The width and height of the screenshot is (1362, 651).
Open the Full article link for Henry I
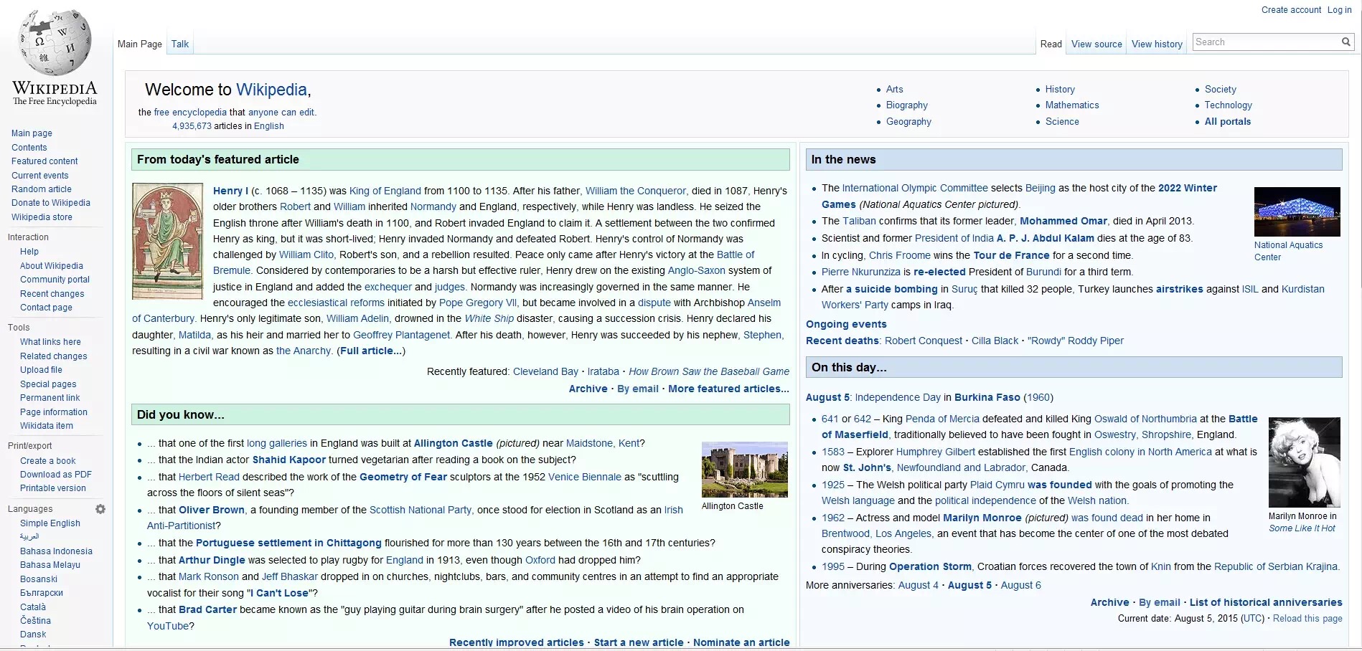point(371,351)
